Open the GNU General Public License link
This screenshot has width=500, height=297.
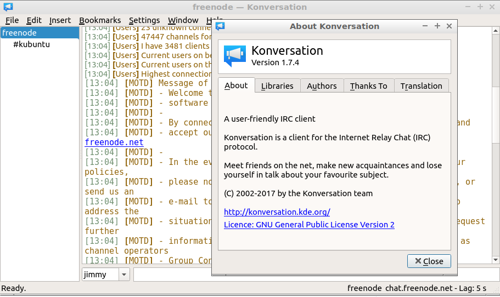tap(309, 225)
